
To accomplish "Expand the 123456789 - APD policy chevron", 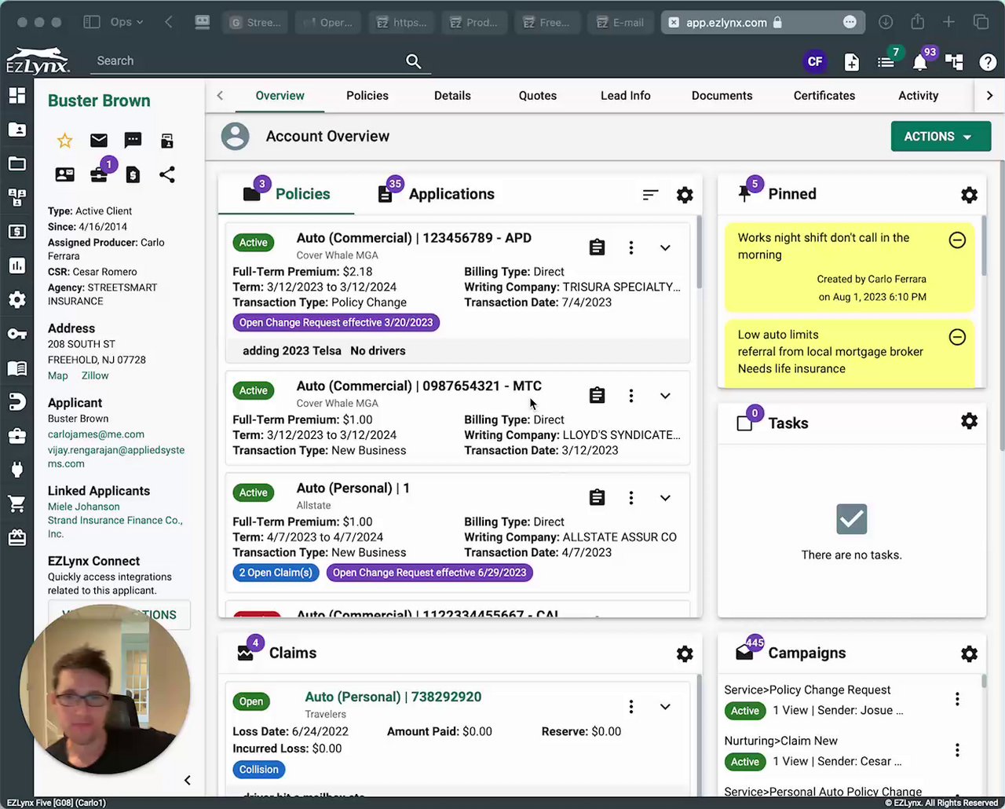I will (665, 248).
